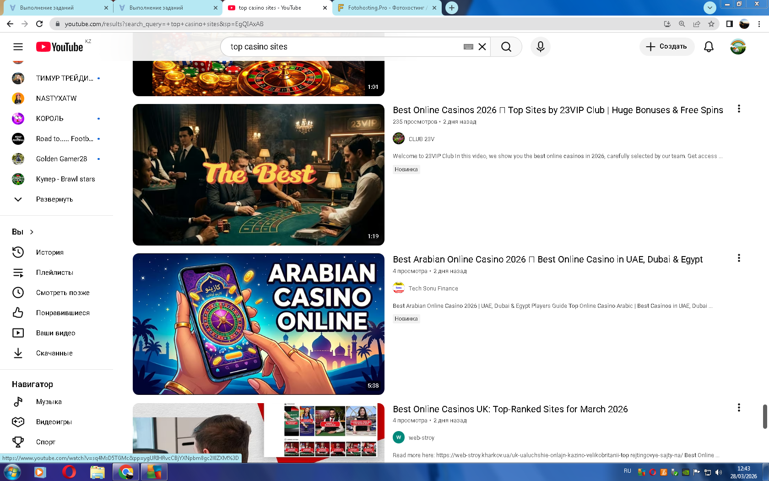Switch to the Fotohosting.Pro tab

click(x=387, y=8)
